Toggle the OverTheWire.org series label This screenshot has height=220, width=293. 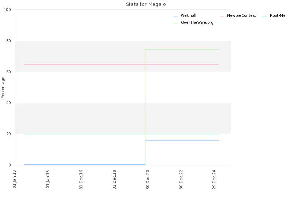click(197, 22)
